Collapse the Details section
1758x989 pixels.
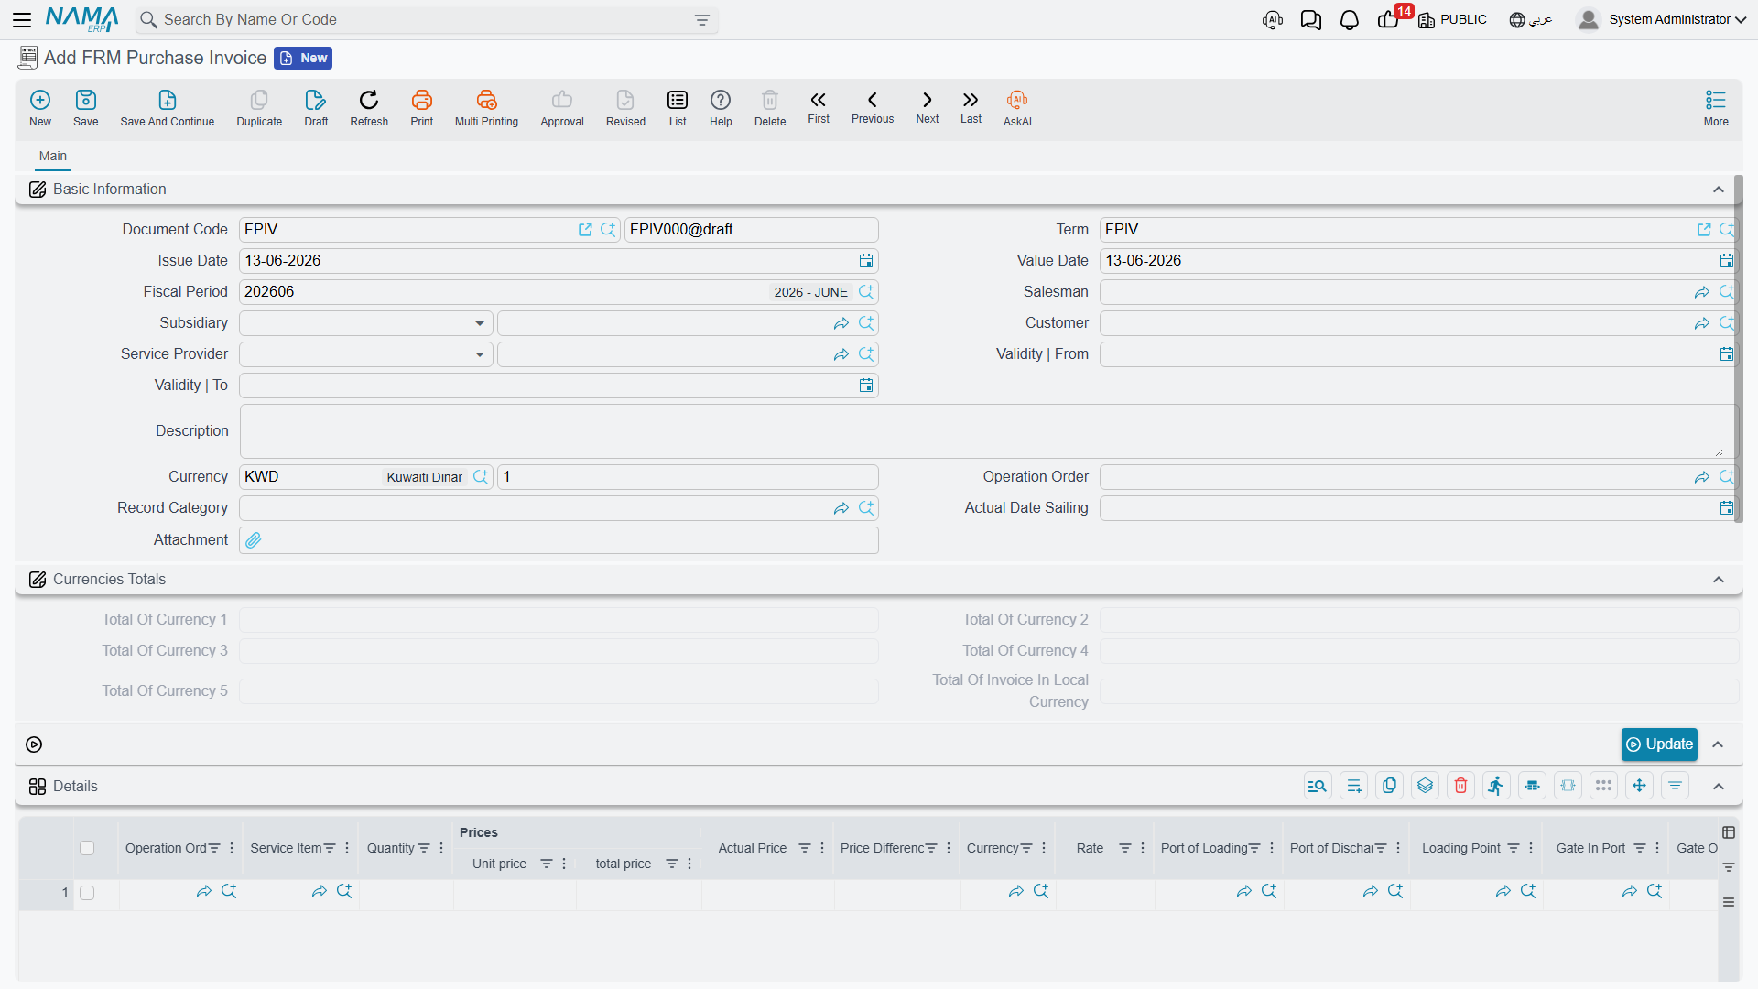[x=1719, y=787]
